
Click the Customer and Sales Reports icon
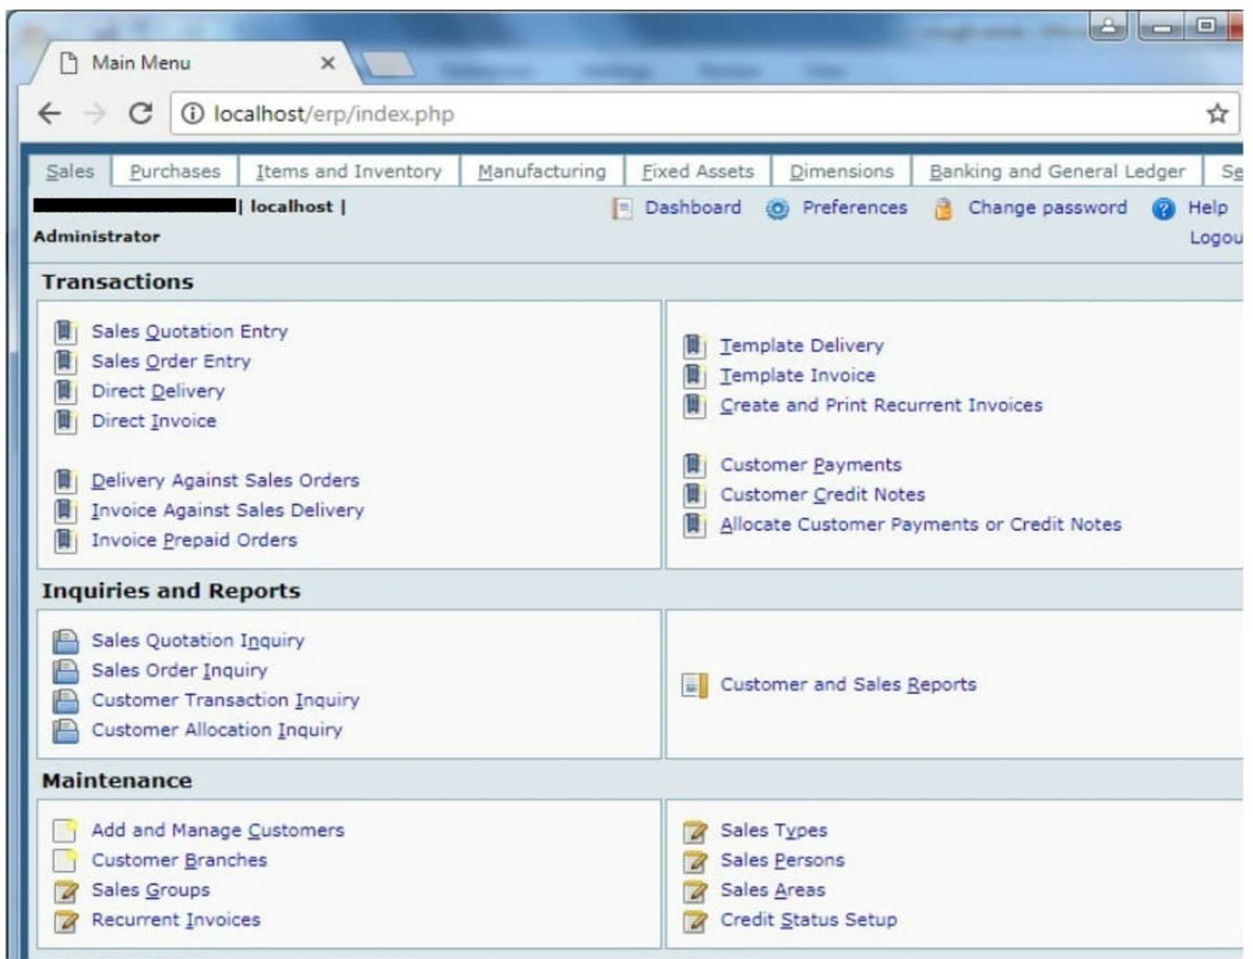pyautogui.click(x=694, y=685)
